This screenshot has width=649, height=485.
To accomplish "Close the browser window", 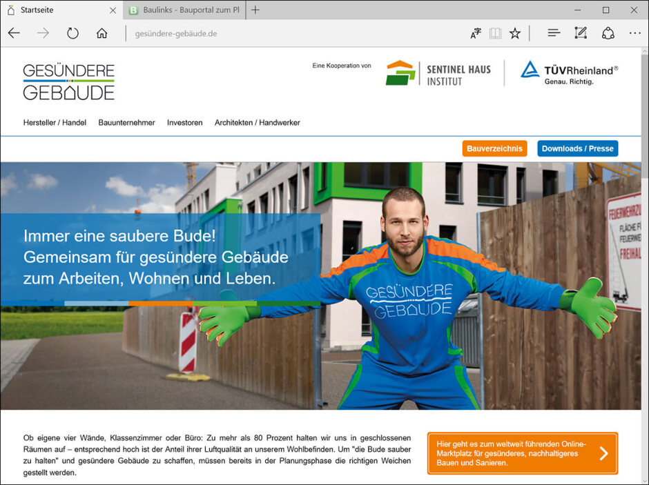I will 634,10.
